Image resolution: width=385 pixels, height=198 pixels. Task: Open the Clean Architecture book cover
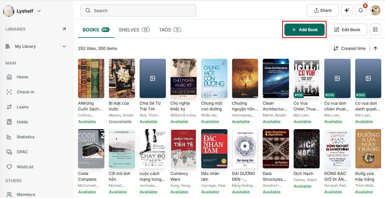[x=276, y=78]
